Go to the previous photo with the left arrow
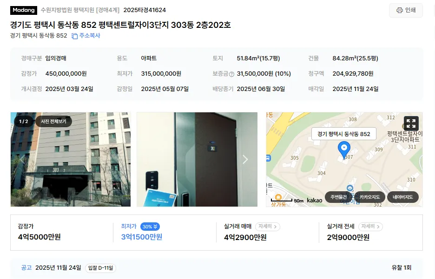Screen dimensions: 435x279 tap(22, 159)
